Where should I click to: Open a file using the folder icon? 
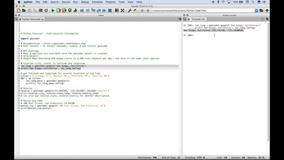coord(24,11)
